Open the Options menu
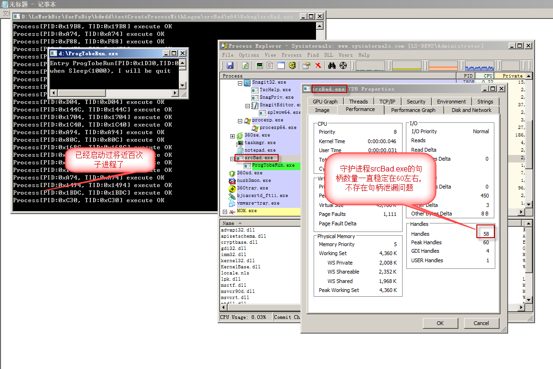Viewport: 553px width, 369px height. pos(249,55)
